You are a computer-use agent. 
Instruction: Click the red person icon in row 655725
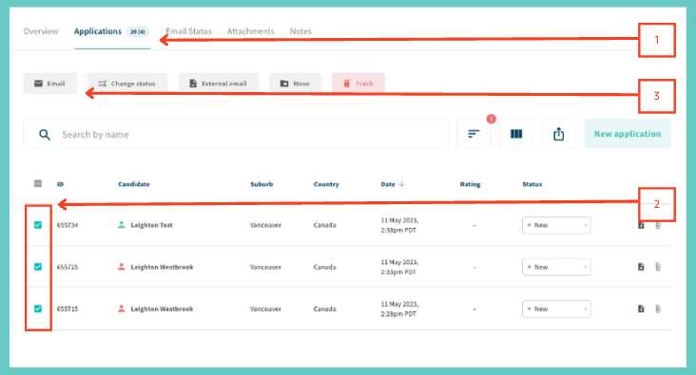pyautogui.click(x=121, y=267)
